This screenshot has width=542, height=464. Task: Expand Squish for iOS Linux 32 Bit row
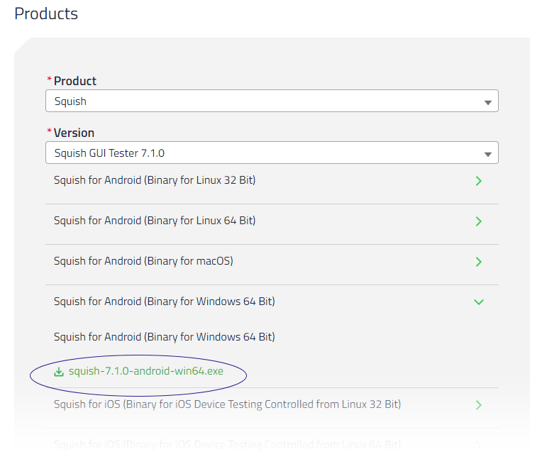pyautogui.click(x=227, y=404)
